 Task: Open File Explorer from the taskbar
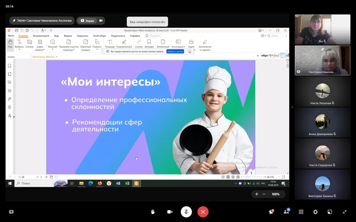point(81,183)
